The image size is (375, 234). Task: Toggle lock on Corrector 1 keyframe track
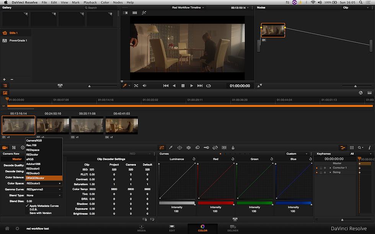click(321, 168)
